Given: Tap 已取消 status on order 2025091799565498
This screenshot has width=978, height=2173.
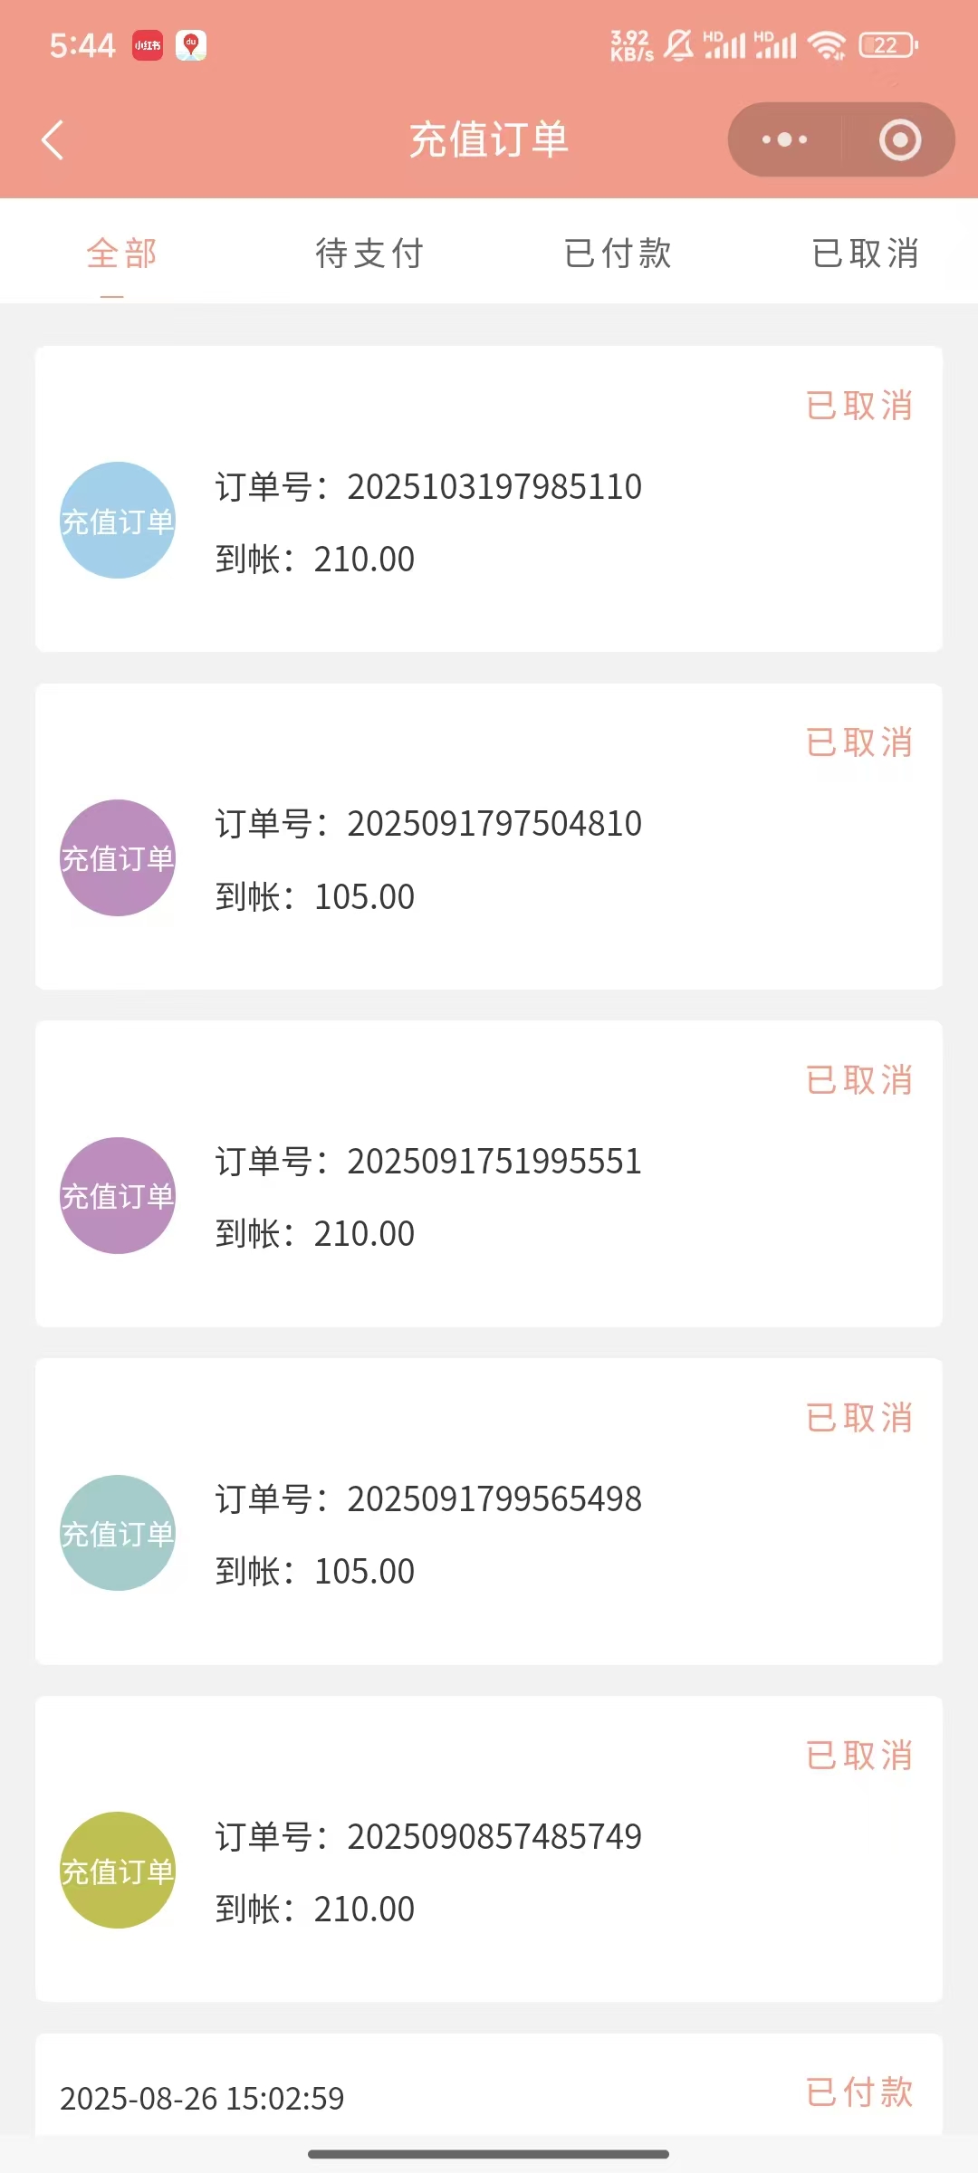Looking at the screenshot, I should coord(859,1418).
